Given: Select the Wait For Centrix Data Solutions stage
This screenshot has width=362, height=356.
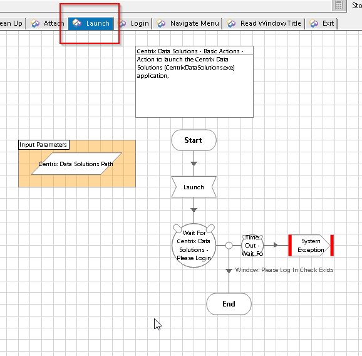Looking at the screenshot, I should (x=194, y=245).
